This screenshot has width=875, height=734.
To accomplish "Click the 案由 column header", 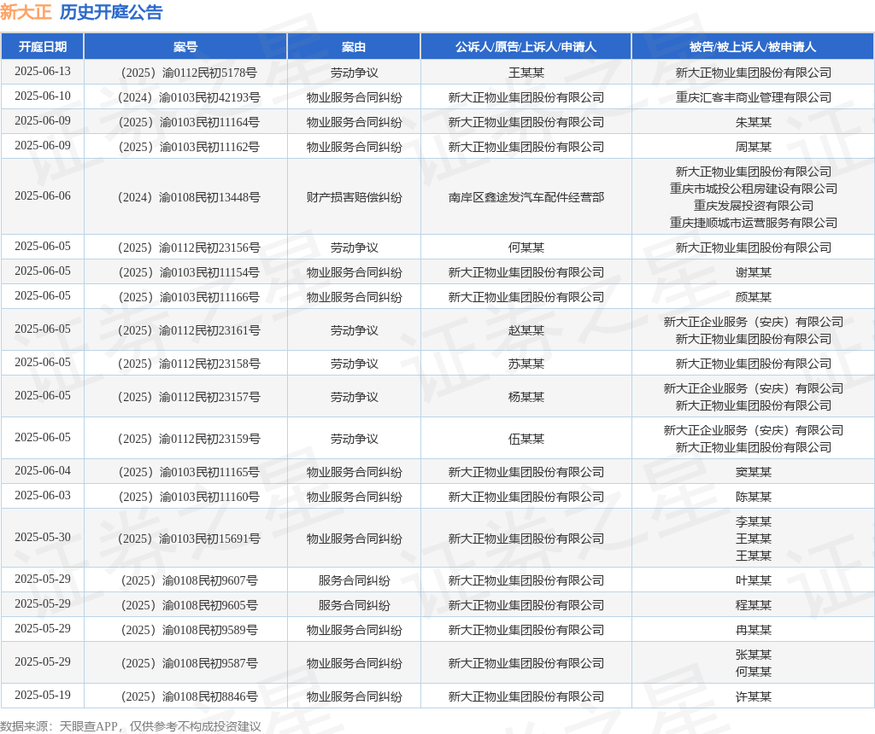I will 354,47.
